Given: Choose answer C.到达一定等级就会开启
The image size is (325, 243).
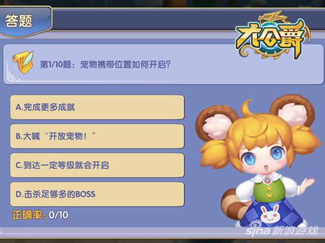Looking at the screenshot, I should 97,165.
